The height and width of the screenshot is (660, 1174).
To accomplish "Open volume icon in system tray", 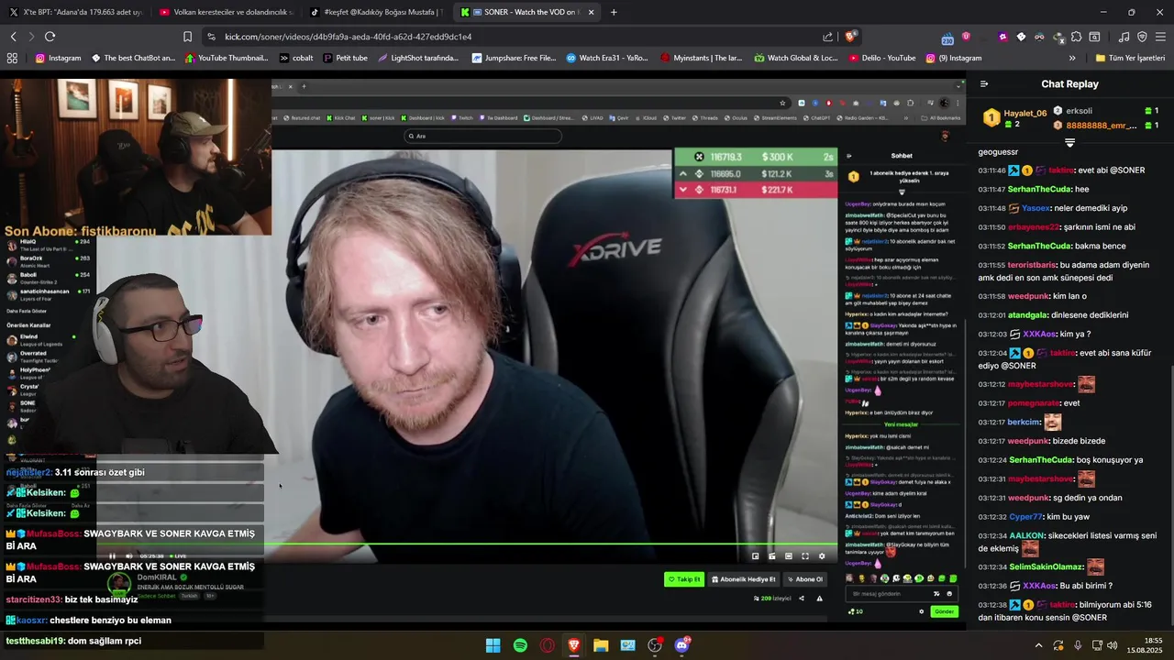I will (x=1112, y=645).
